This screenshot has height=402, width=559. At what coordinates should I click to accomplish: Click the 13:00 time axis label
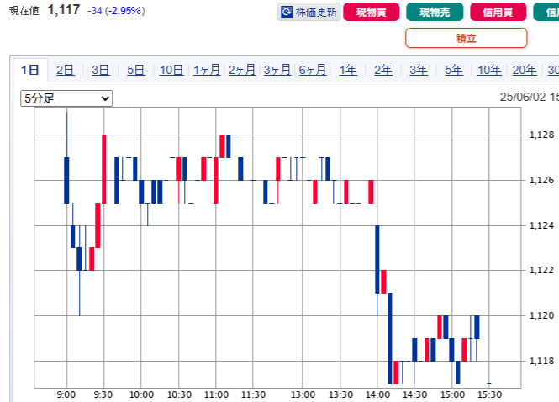[303, 395]
